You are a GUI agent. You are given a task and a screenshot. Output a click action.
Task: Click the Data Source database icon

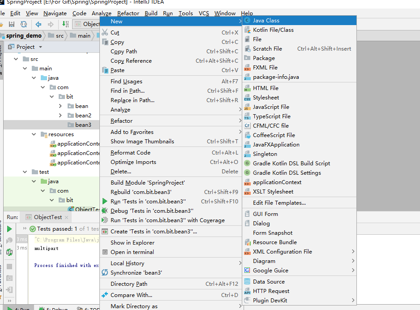(x=247, y=282)
